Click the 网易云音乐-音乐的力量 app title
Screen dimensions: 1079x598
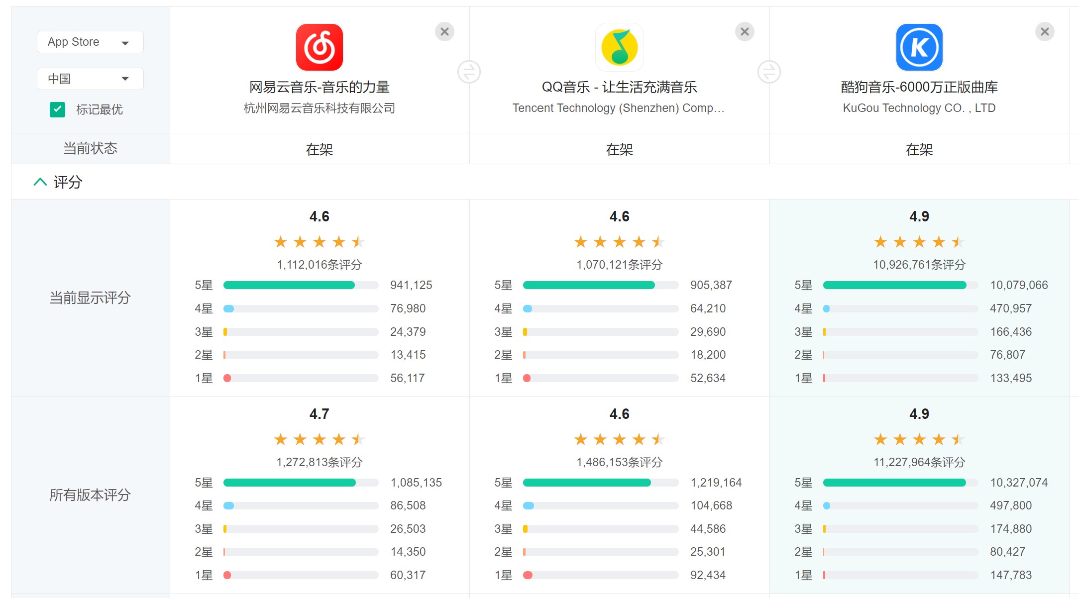[319, 87]
